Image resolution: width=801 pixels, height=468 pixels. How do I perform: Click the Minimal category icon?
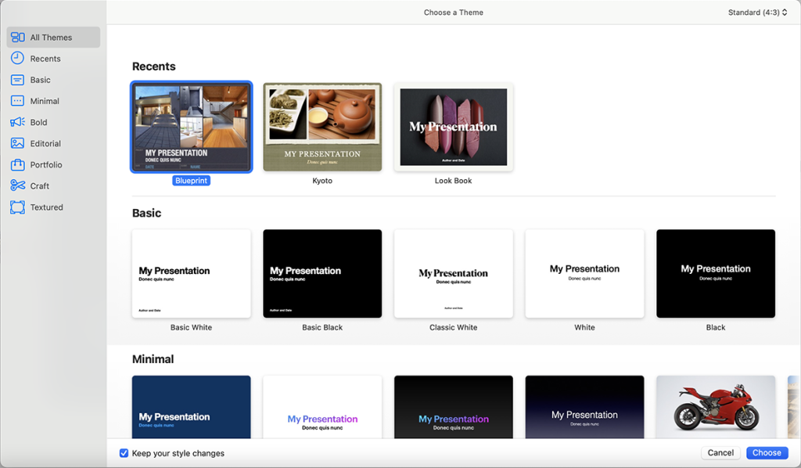pos(17,101)
